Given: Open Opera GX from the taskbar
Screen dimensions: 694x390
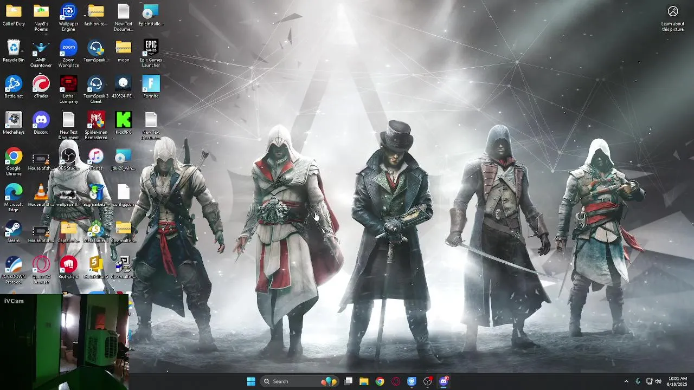Looking at the screenshot, I should pyautogui.click(x=396, y=381).
